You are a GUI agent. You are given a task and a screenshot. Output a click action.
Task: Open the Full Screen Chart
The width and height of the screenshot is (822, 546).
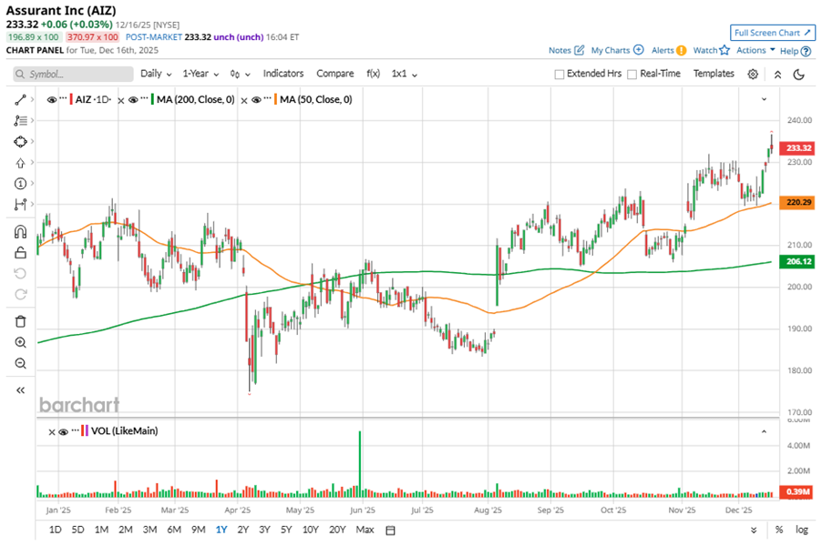pos(772,33)
